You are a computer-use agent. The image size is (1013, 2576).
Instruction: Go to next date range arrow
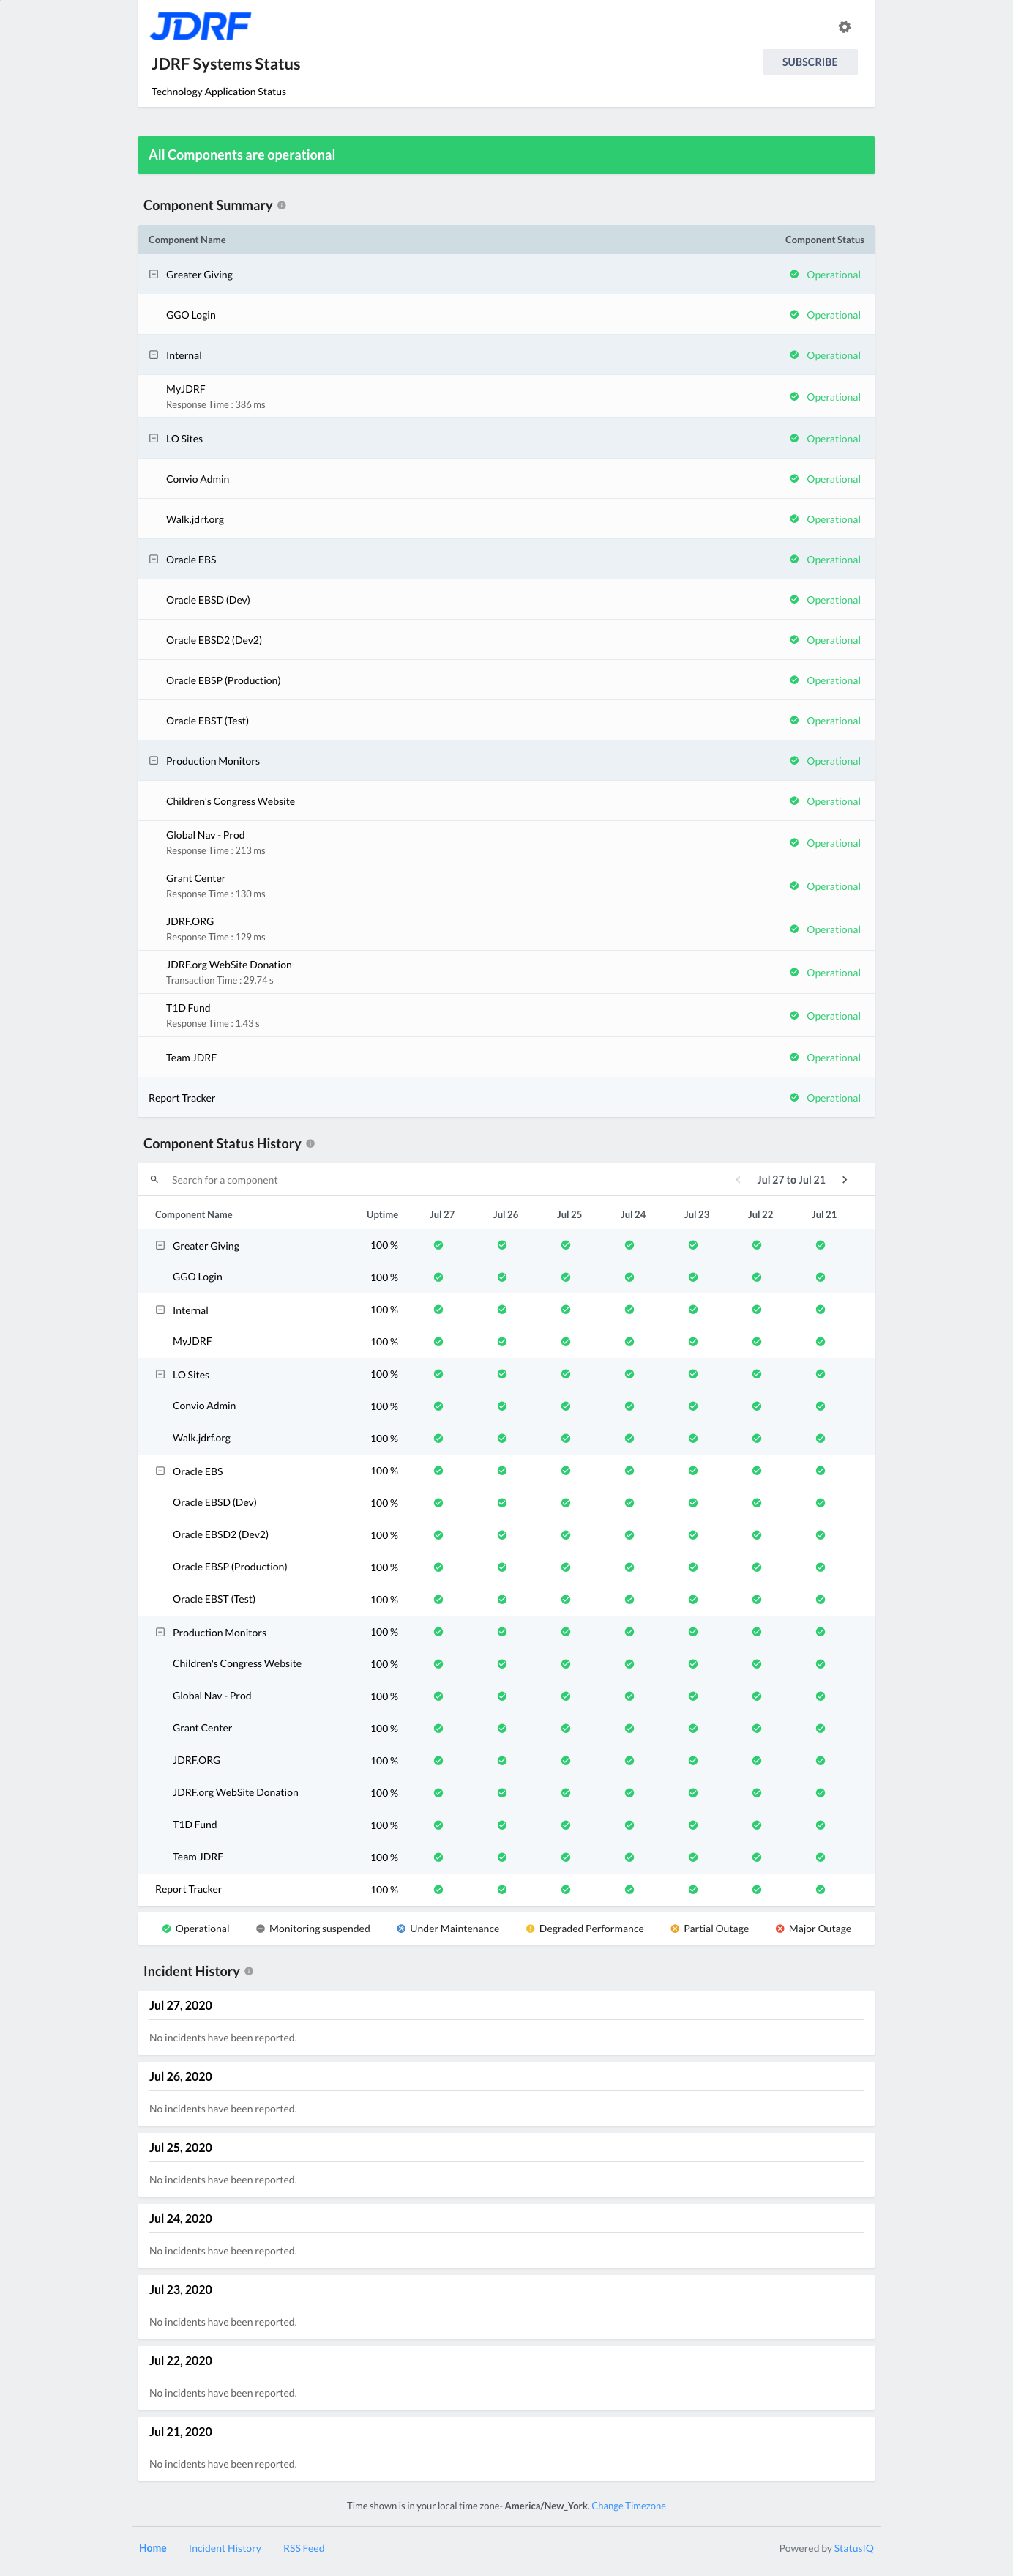coord(845,1180)
